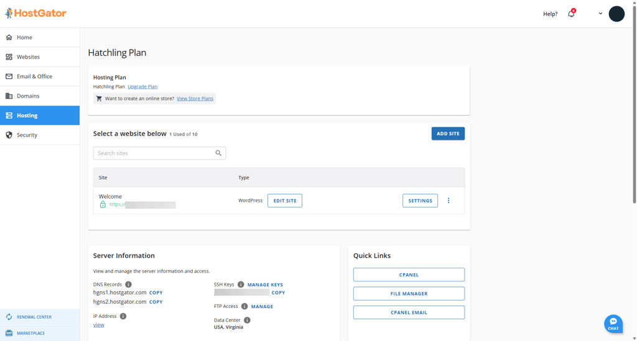The width and height of the screenshot is (637, 341).
Task: Click the profile avatar circle
Action: click(x=616, y=14)
